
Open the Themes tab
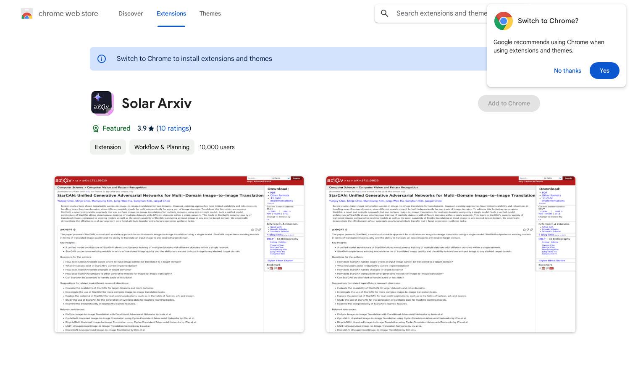tap(210, 13)
